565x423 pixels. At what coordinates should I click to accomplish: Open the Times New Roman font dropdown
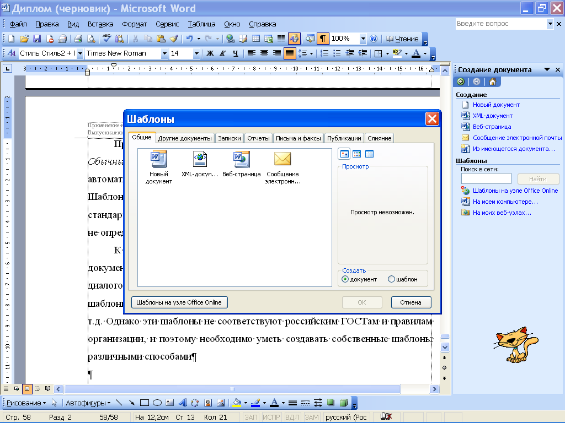point(164,53)
